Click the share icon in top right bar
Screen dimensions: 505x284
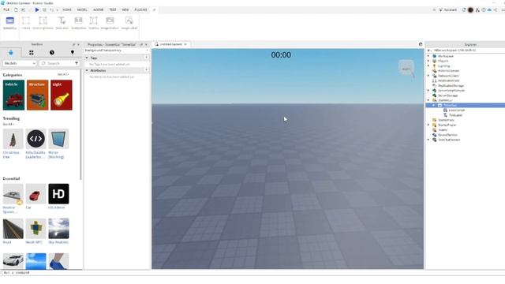tap(496, 9)
